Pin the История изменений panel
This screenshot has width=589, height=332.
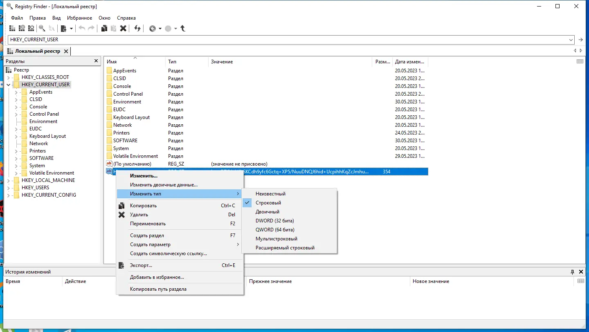(573, 272)
